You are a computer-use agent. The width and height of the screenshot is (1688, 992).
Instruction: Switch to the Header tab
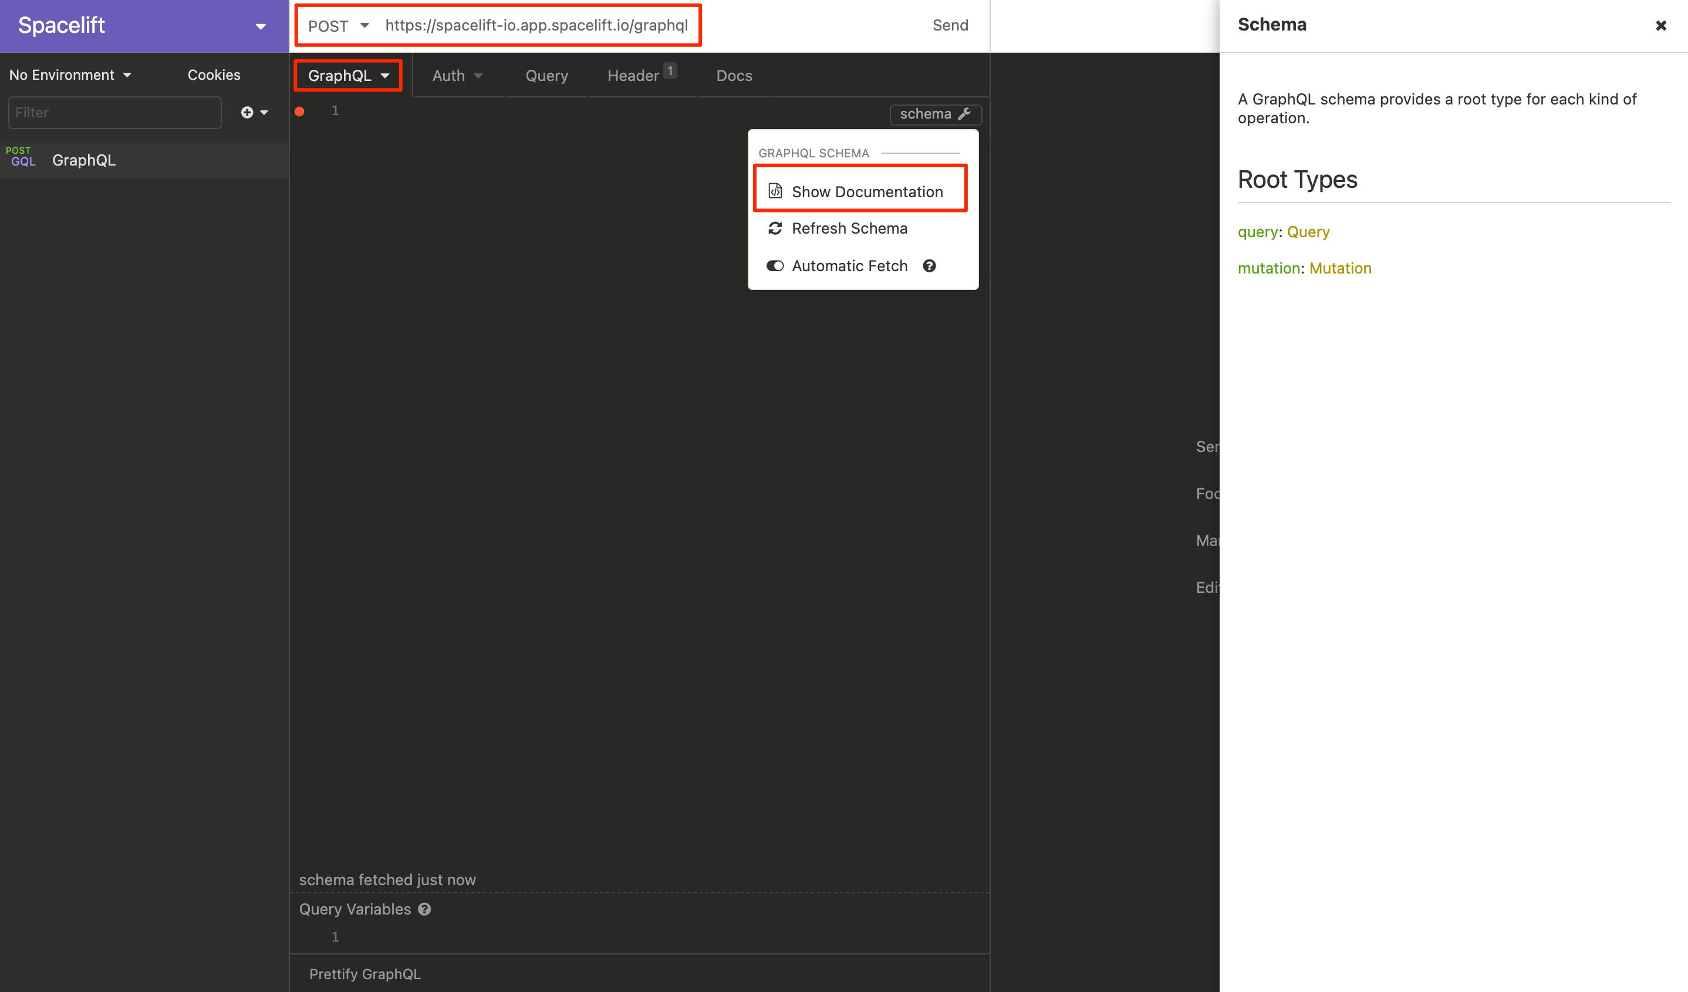click(x=634, y=75)
